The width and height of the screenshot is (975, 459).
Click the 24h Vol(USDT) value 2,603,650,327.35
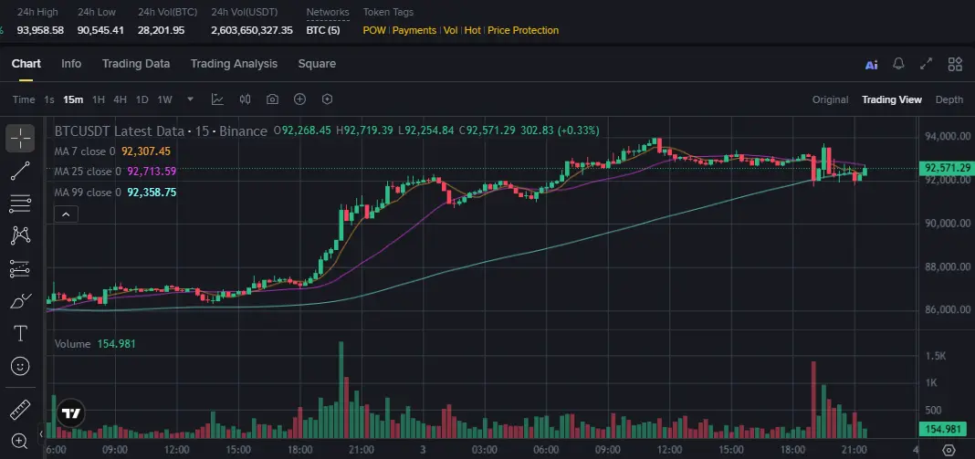click(252, 30)
